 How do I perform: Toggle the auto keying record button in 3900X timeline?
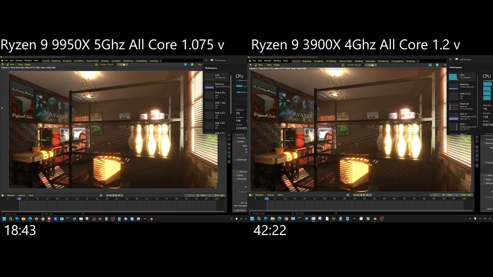[348, 195]
